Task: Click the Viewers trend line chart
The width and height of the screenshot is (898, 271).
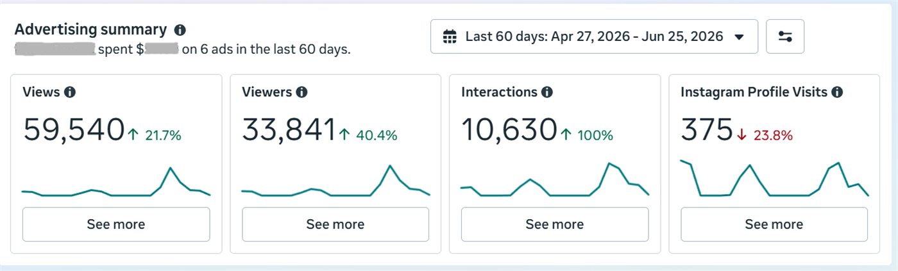Action: tap(335, 181)
